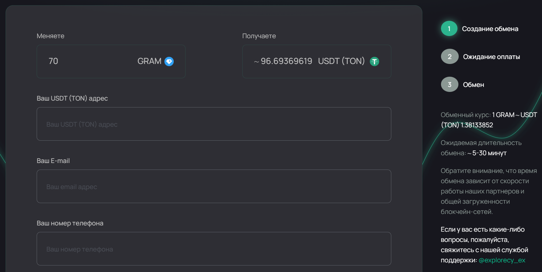Focus the USDT (TON) address field
542x272 pixels.
pyautogui.click(x=214, y=124)
